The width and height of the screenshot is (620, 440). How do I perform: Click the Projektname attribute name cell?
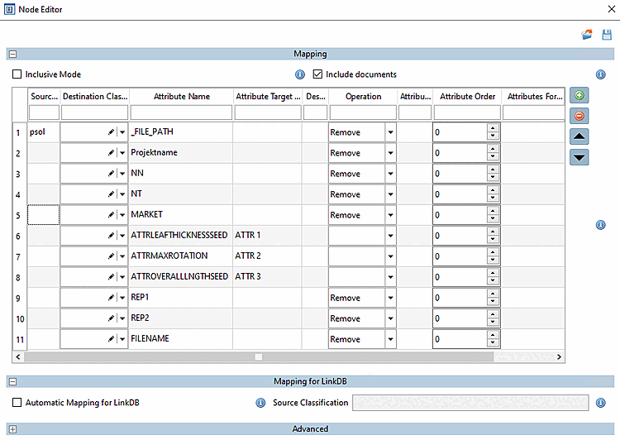(181, 153)
